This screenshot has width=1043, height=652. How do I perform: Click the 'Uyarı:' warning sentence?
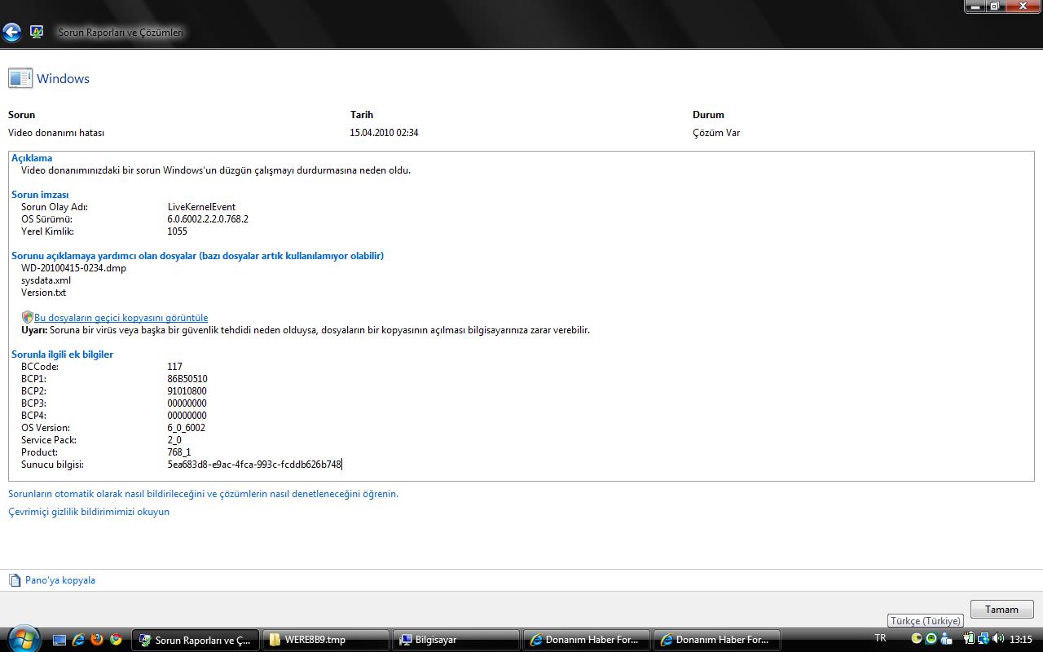(x=306, y=330)
